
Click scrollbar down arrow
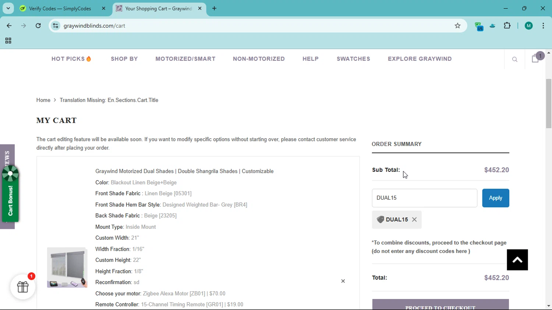click(x=549, y=306)
